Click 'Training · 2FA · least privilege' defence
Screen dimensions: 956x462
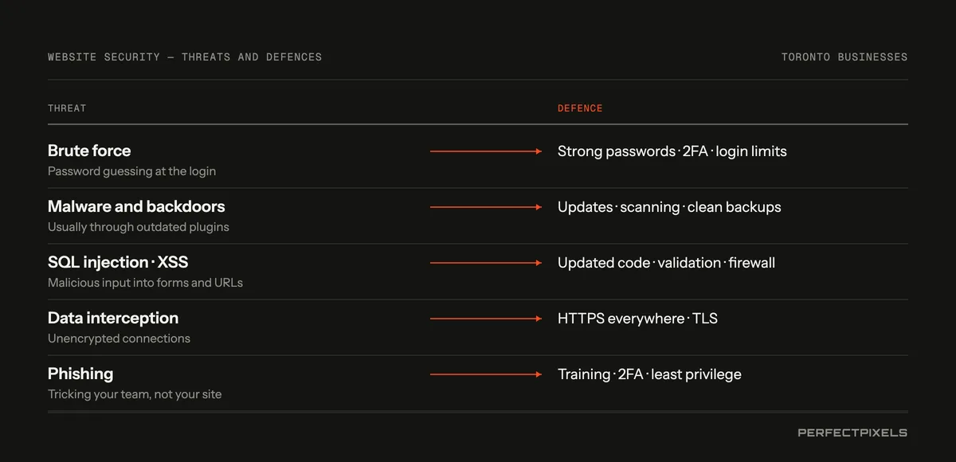(x=649, y=374)
